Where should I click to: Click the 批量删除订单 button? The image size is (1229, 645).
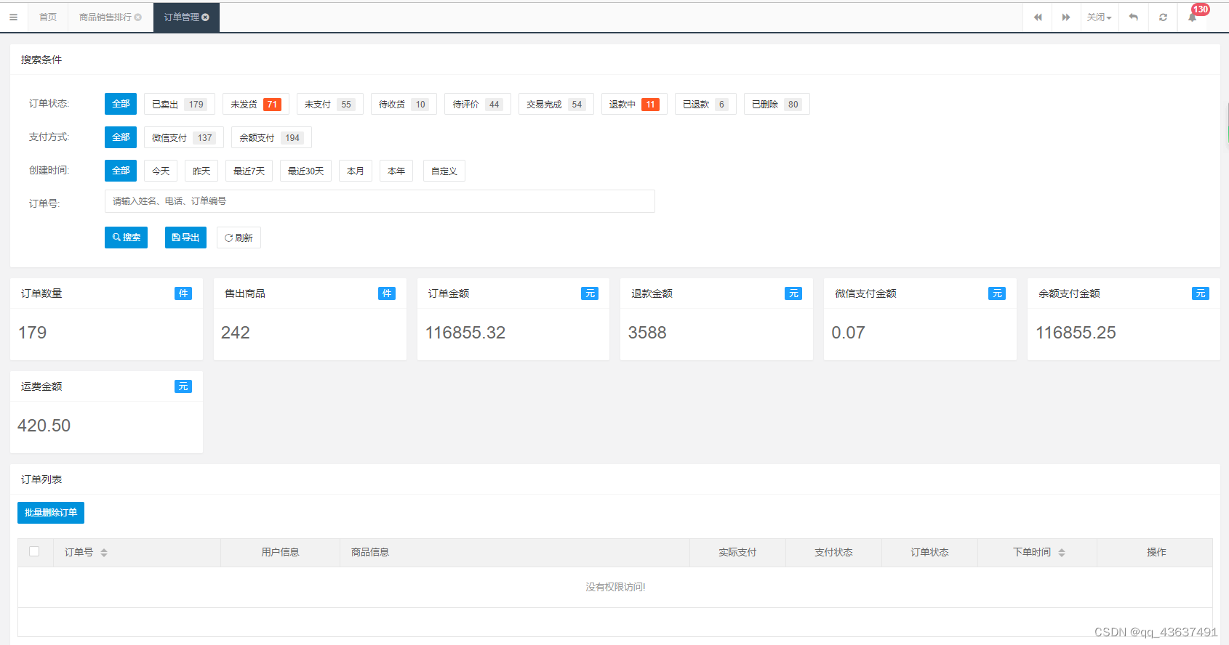pyautogui.click(x=51, y=513)
